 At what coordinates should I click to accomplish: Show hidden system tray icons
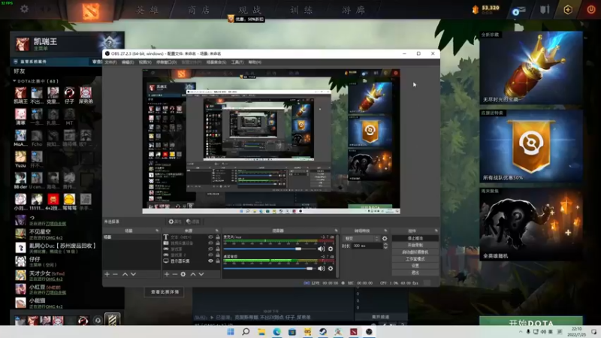click(521, 332)
